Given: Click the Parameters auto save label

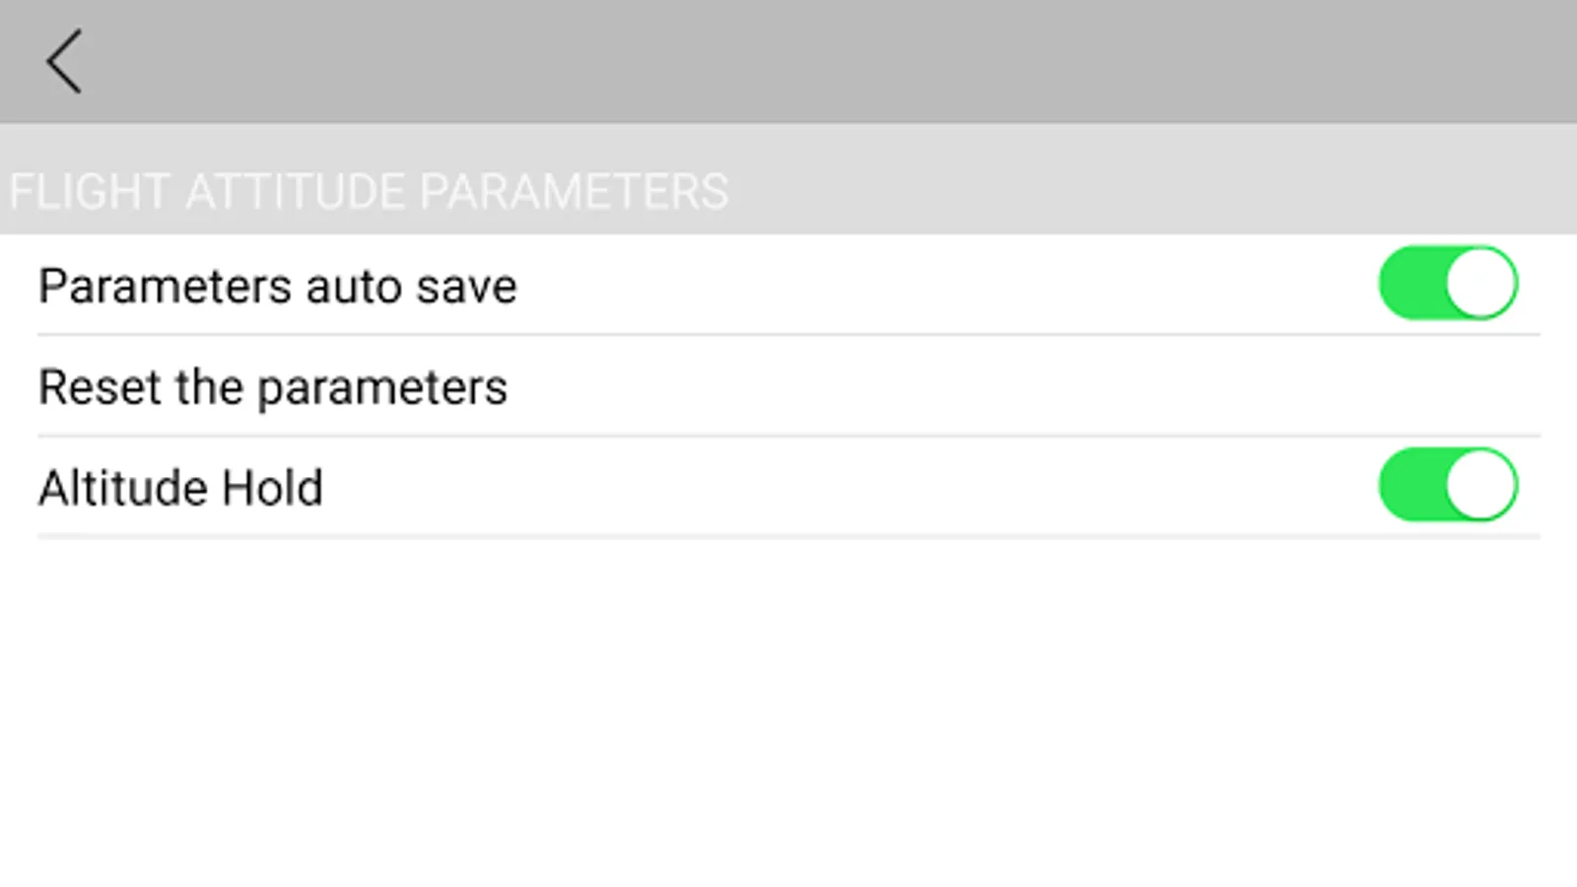Looking at the screenshot, I should pyautogui.click(x=277, y=287).
